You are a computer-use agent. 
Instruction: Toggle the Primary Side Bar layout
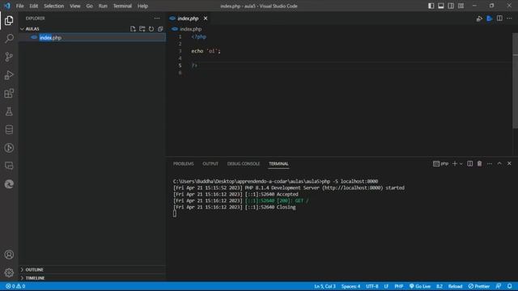click(431, 6)
